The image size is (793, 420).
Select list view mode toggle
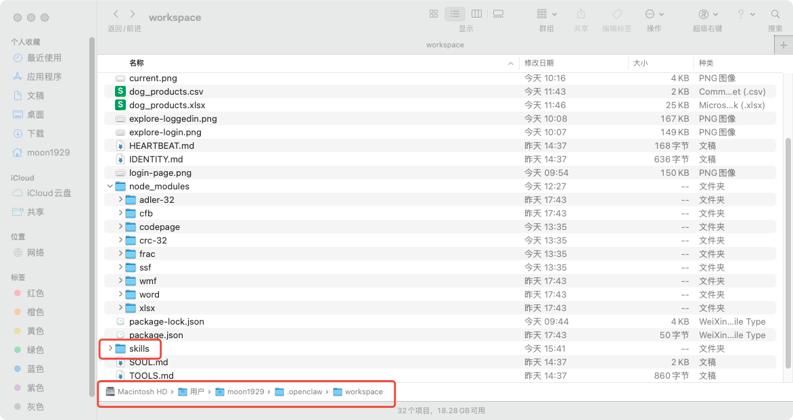(x=455, y=14)
